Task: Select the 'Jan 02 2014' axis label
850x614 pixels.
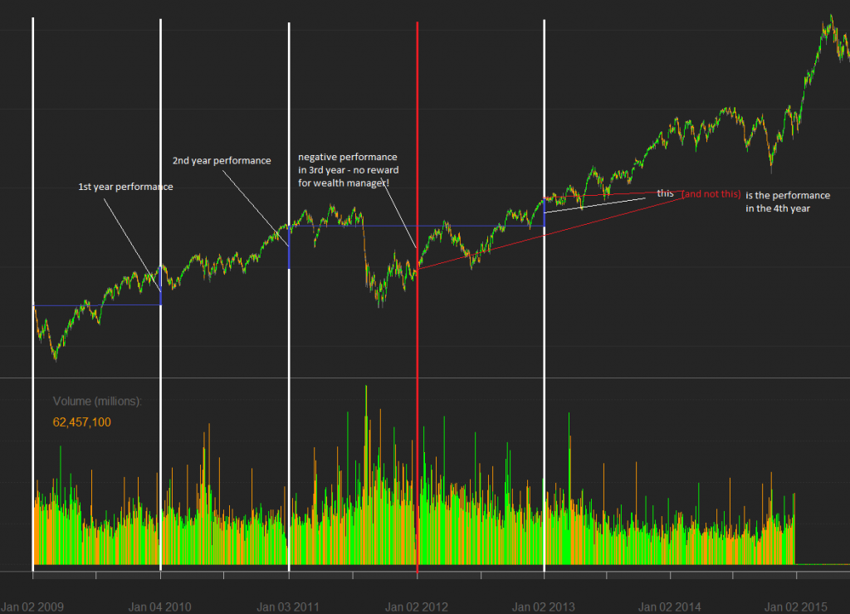Action: point(671,607)
